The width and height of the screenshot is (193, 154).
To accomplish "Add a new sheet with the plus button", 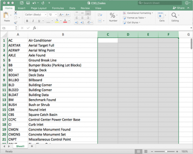I will [x=32, y=146].
